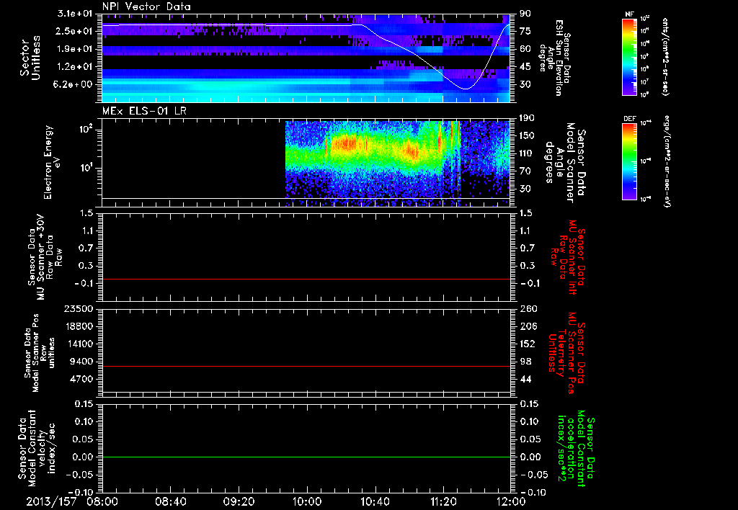738x510 pixels.
Task: Click the '4700' scanner position axis value
Action: pyautogui.click(x=82, y=379)
